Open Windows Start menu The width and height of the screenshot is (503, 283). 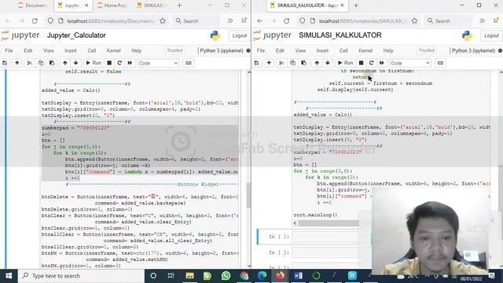tap(9, 276)
